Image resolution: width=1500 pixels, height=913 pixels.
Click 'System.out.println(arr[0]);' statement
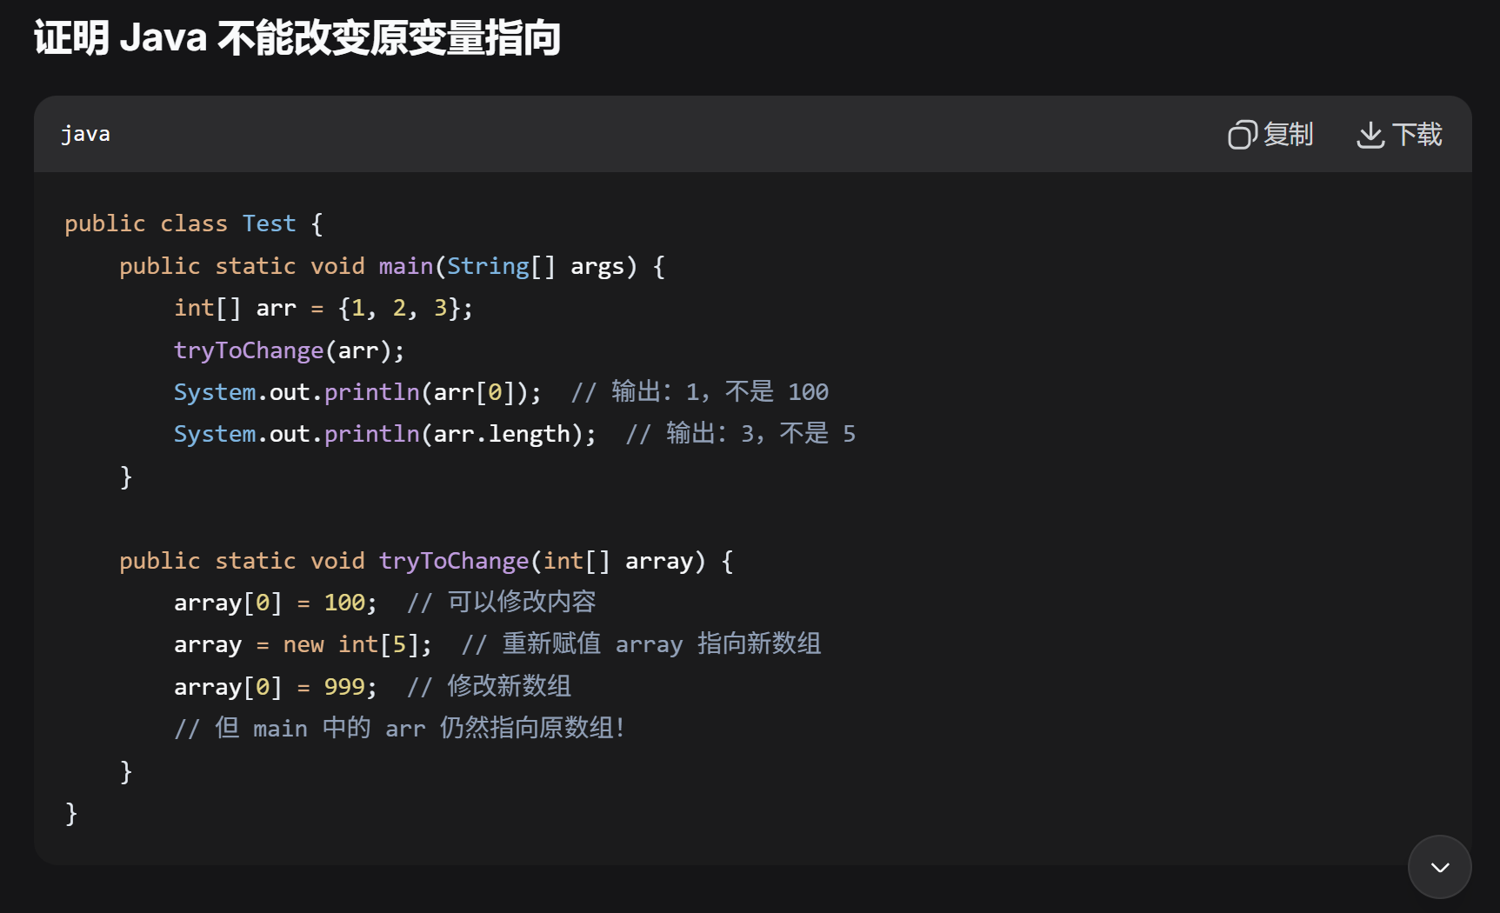[357, 392]
